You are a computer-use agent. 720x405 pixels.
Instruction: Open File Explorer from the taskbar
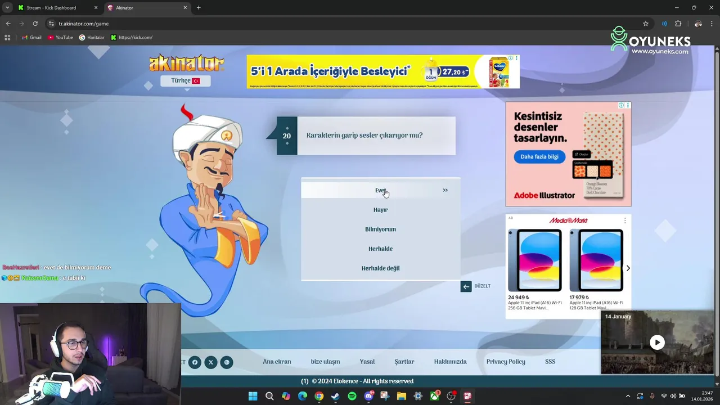coord(401,396)
